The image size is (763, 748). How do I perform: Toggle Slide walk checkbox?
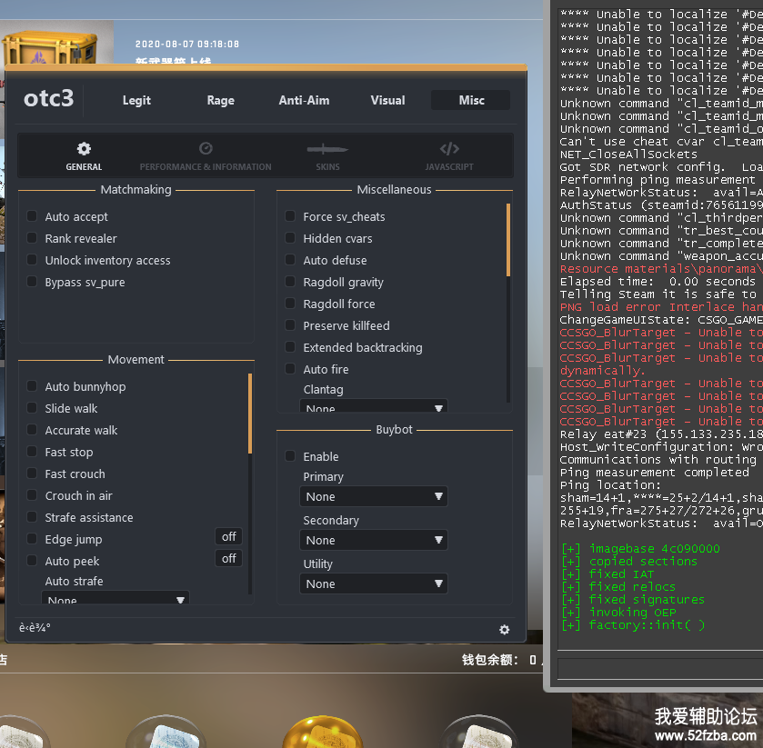pos(32,408)
